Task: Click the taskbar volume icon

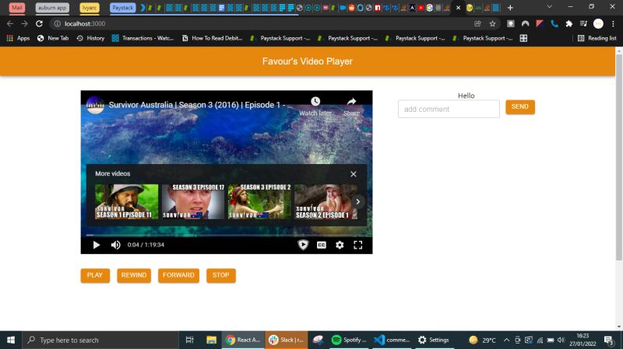Action: pos(561,340)
